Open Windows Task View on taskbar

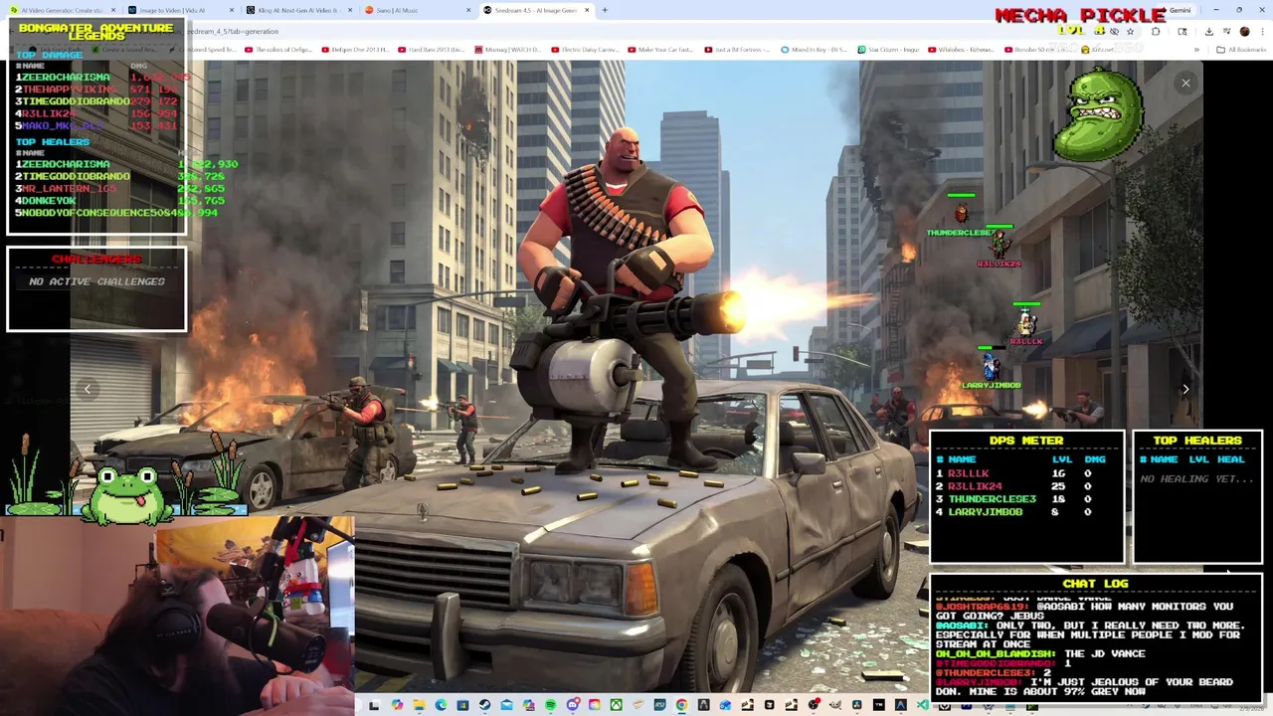coord(374,705)
